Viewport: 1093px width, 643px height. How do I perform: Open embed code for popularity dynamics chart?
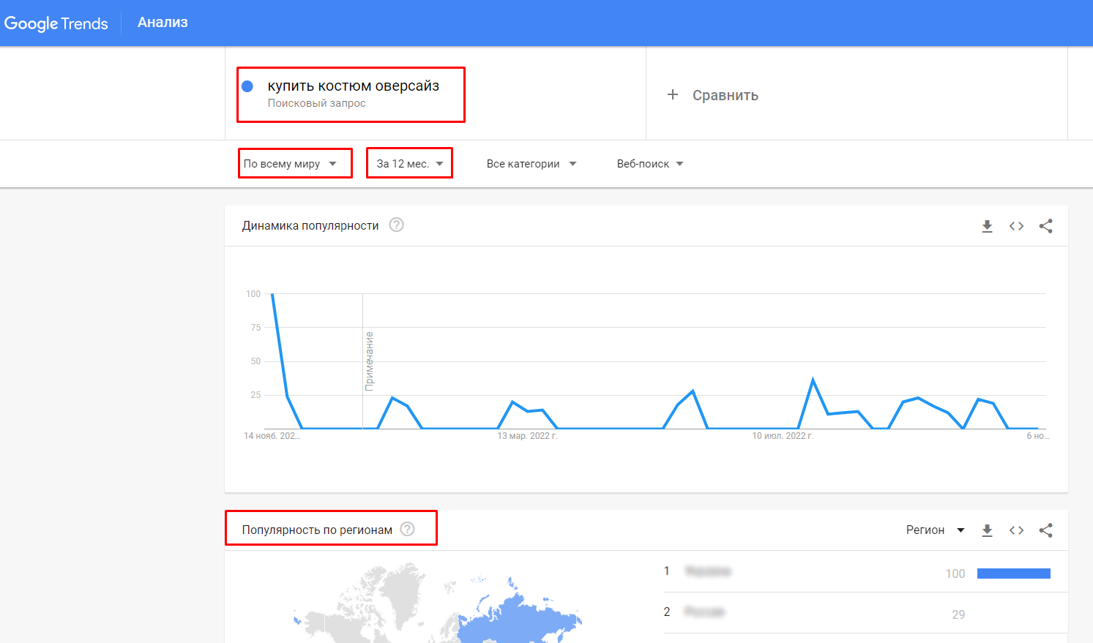tap(1016, 226)
